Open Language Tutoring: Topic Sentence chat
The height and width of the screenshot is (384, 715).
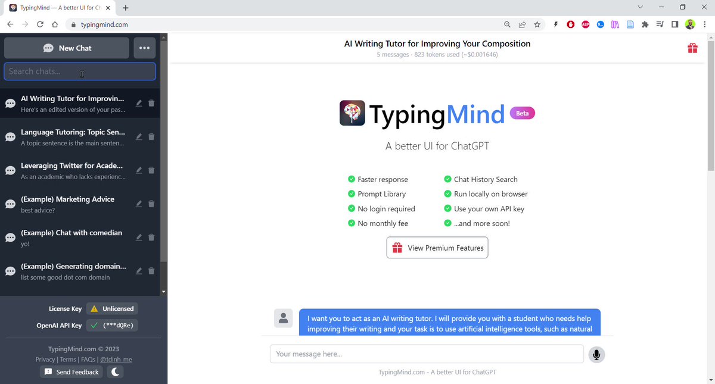pos(80,137)
